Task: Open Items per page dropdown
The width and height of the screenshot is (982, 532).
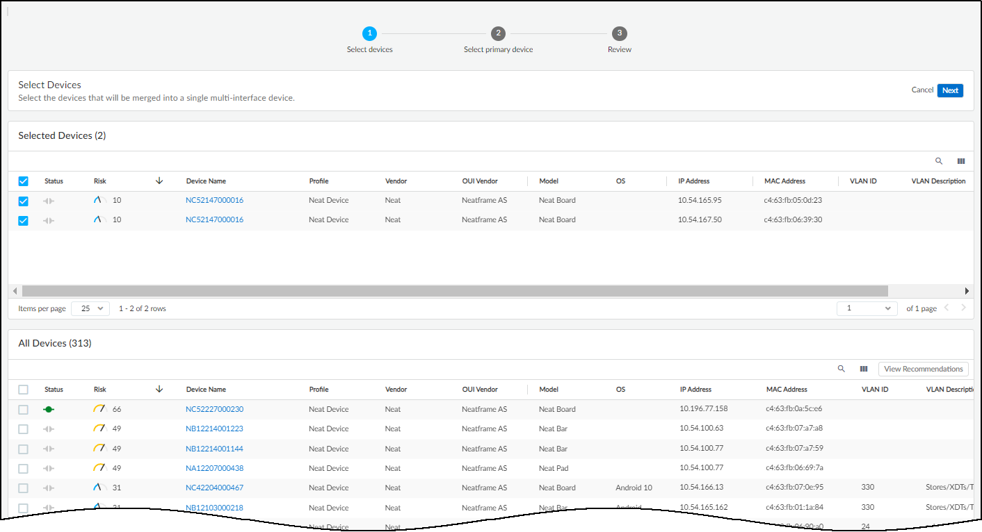Action: [90, 308]
